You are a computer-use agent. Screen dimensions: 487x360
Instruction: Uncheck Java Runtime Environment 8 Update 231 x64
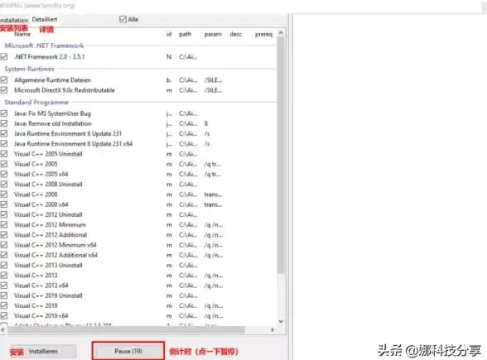tap(4, 144)
